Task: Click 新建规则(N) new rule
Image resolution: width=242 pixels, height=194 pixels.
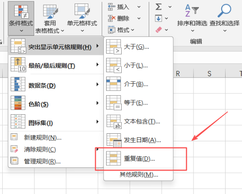Action: (x=56, y=137)
